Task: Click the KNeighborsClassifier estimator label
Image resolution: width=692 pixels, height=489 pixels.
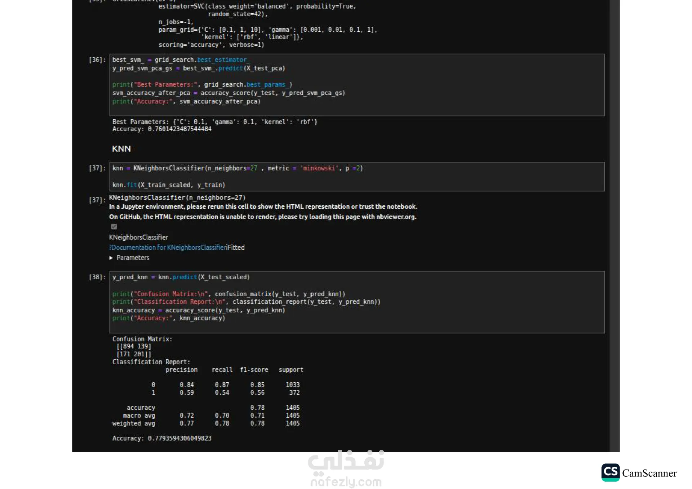Action: (x=138, y=237)
